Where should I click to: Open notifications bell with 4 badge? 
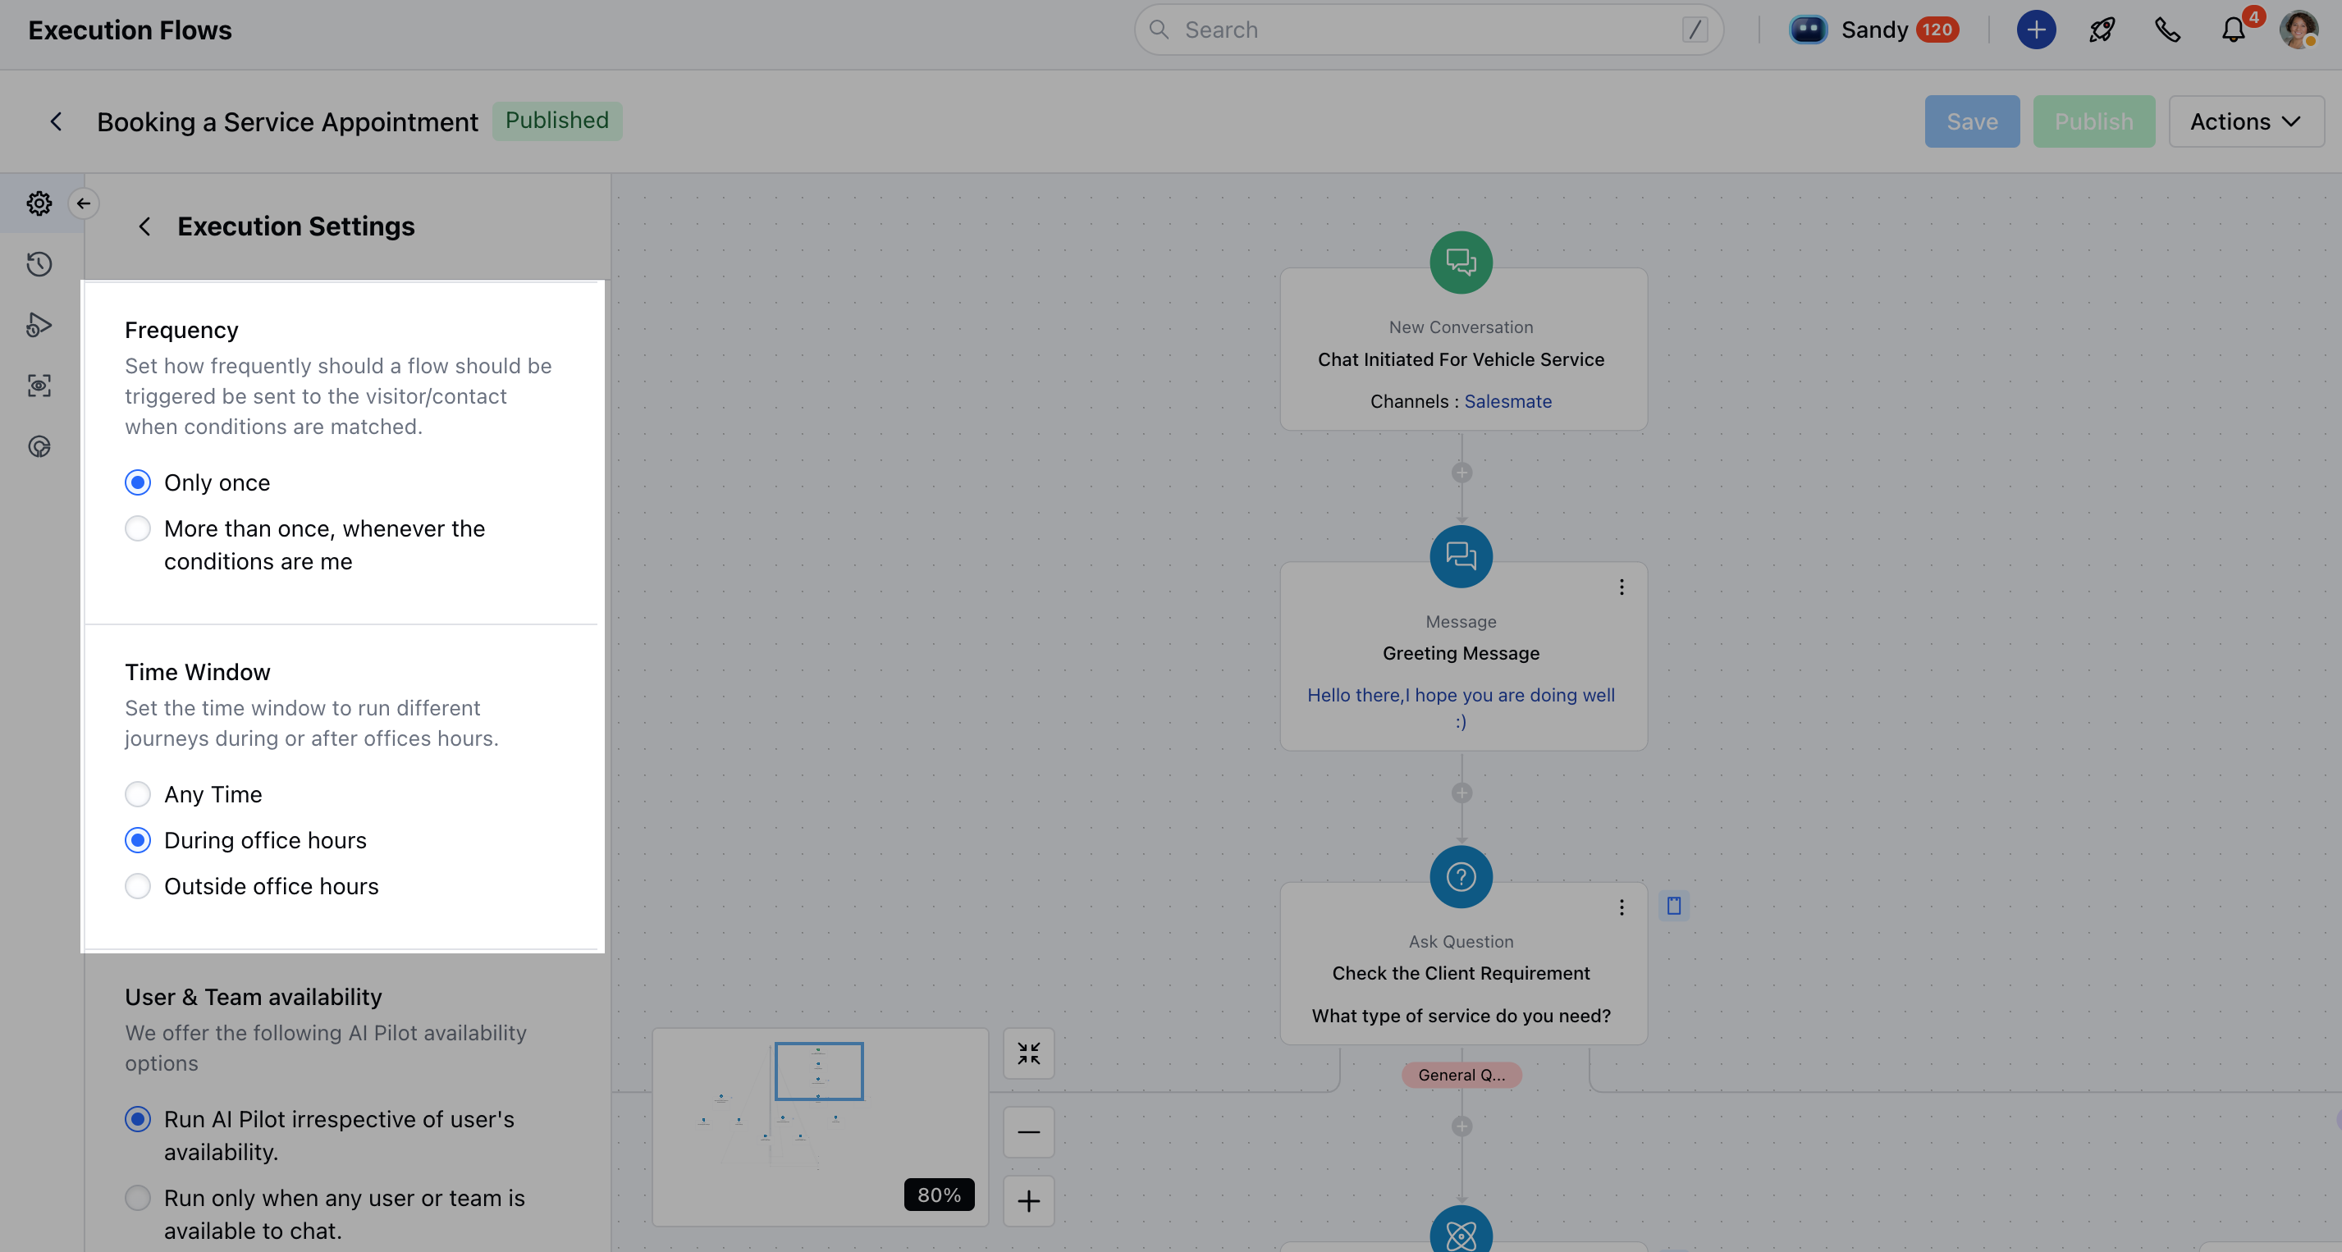[2234, 30]
